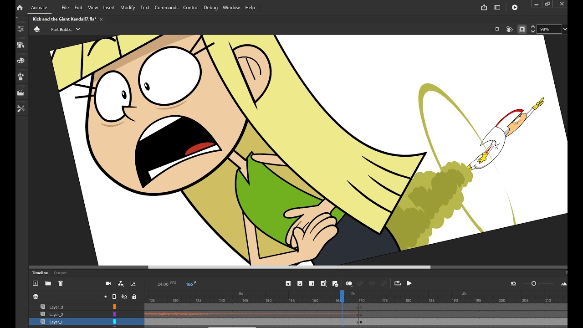Insert a keyframe from the timeline toolbar
Image resolution: width=583 pixels, height=328 pixels.
click(x=288, y=283)
